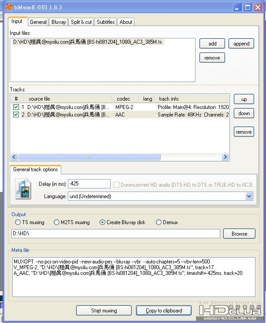Image resolution: width=266 pixels, height=323 pixels.
Task: Uncheck track 1 MPEG-2 checkbox
Action: click(x=16, y=107)
